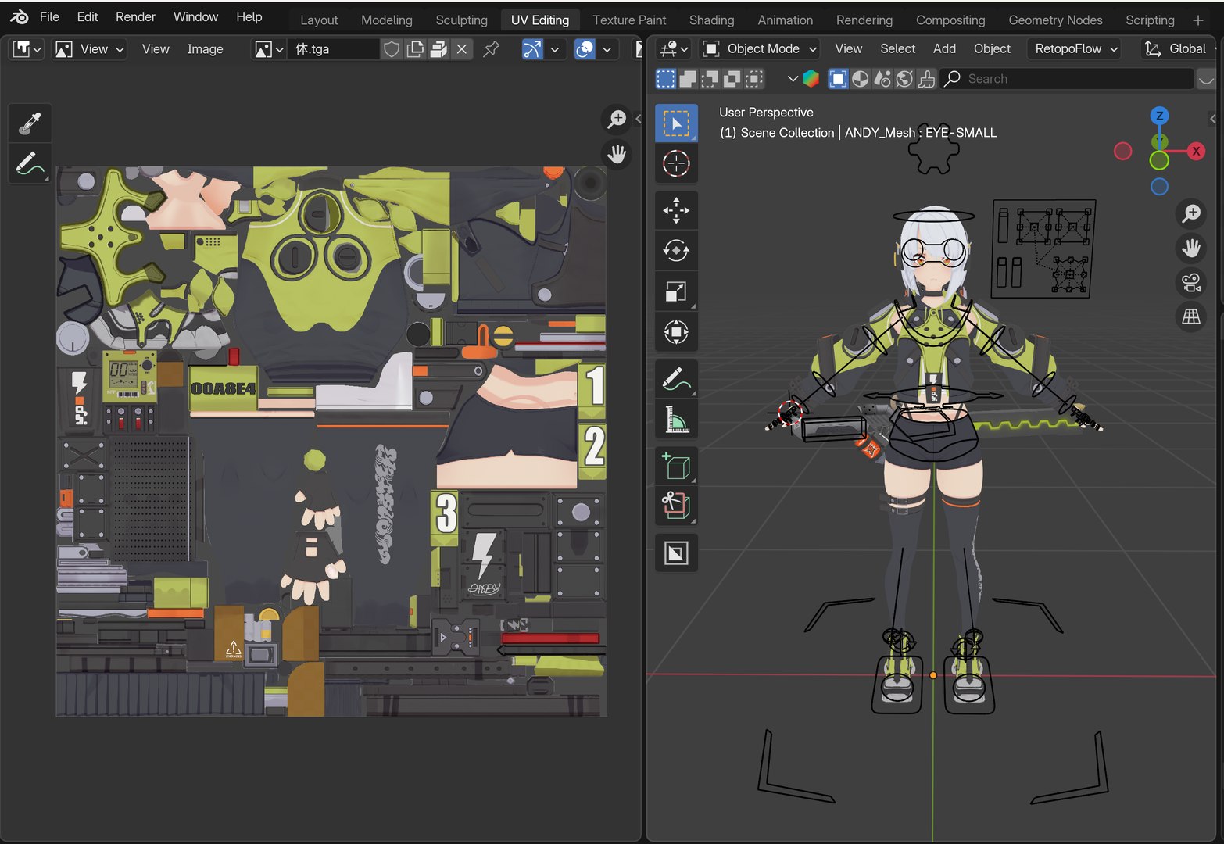Open the Select menu in 3D viewport header
This screenshot has height=844, width=1224.
pos(897,48)
